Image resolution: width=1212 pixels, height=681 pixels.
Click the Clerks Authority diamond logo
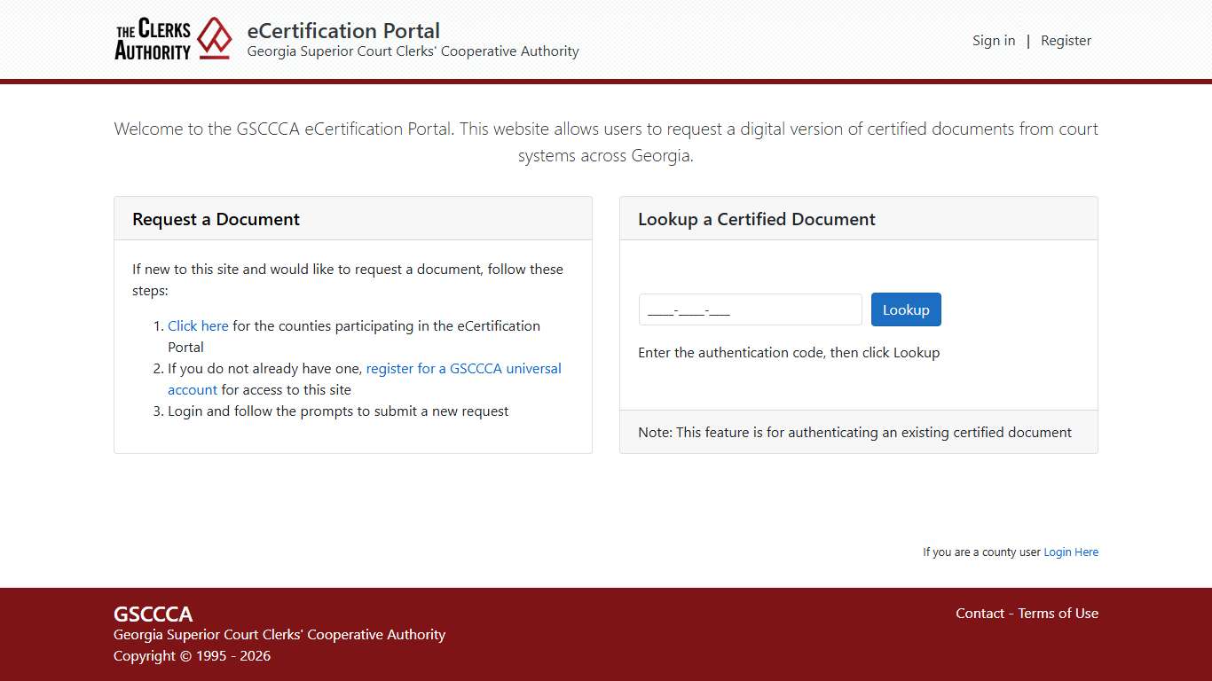(213, 38)
